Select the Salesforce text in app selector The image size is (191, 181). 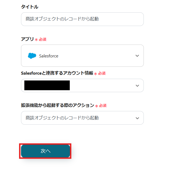coord(49,56)
